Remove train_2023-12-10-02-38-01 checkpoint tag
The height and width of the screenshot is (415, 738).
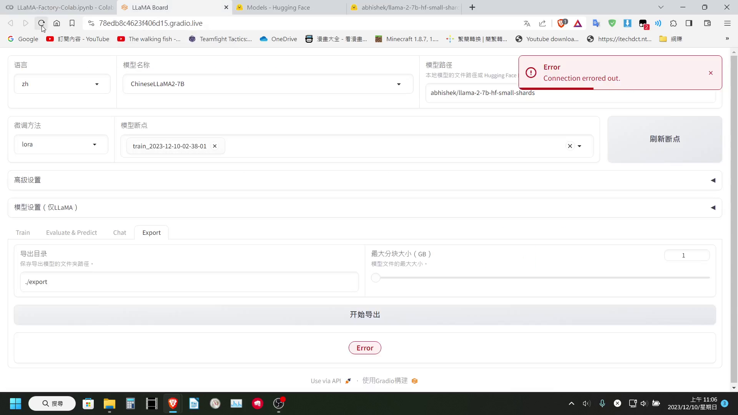coord(215,146)
